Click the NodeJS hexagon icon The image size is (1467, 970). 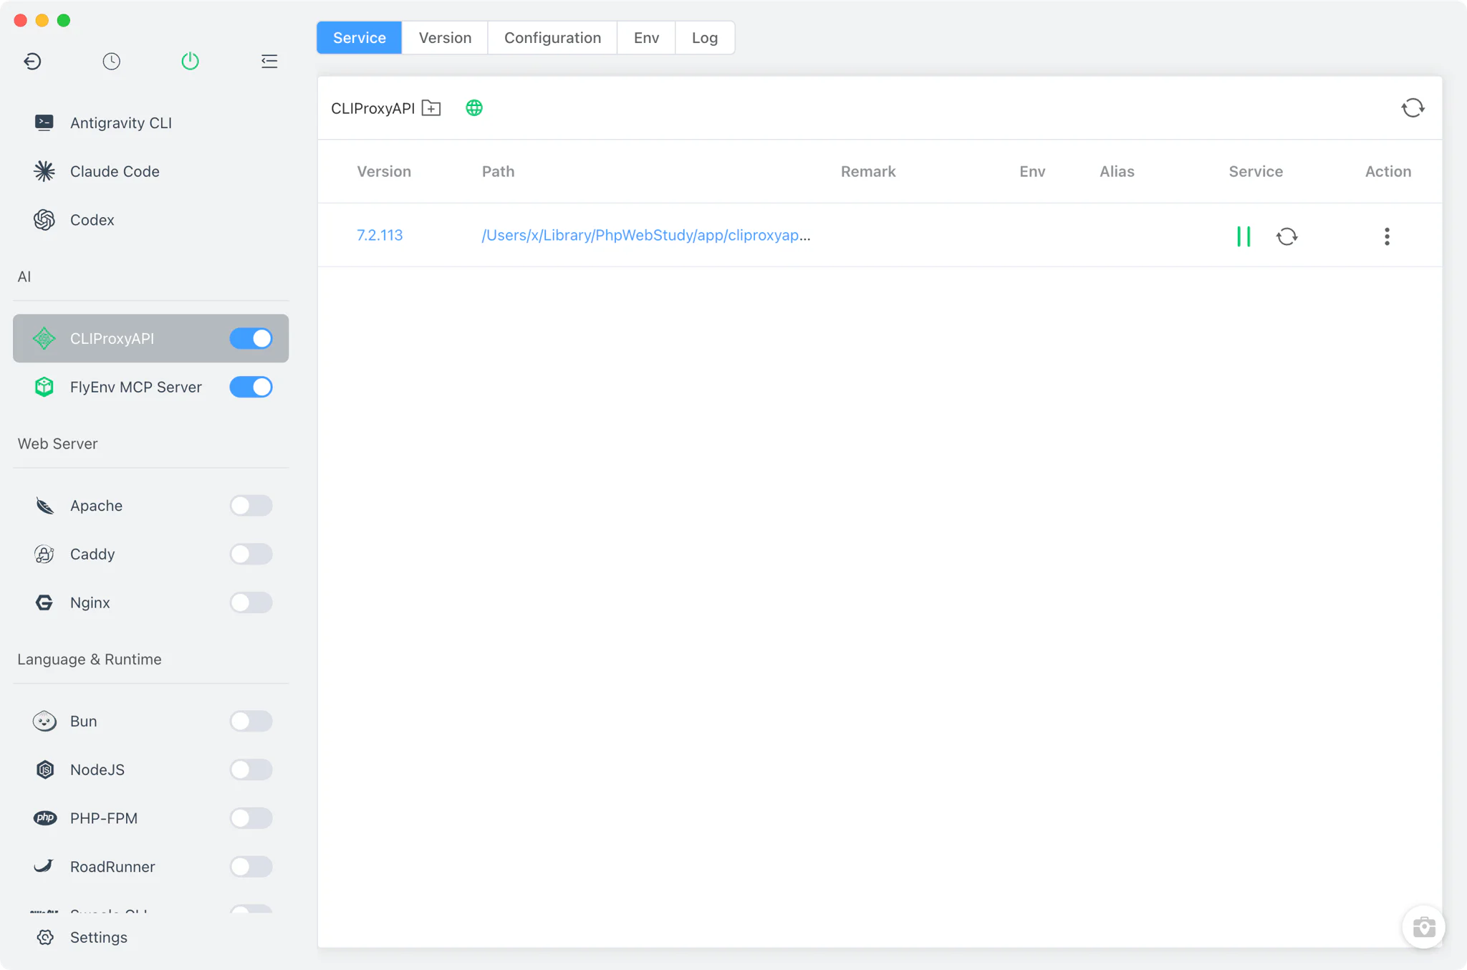tap(44, 769)
